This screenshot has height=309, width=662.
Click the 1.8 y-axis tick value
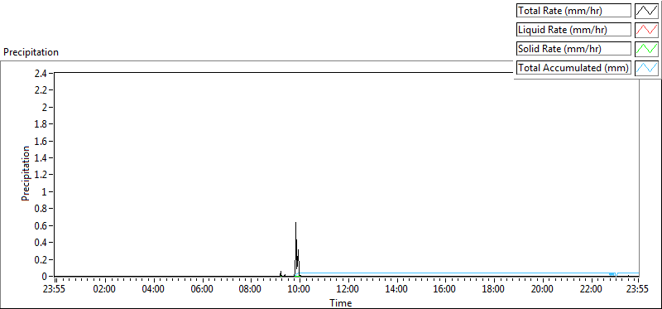41,124
